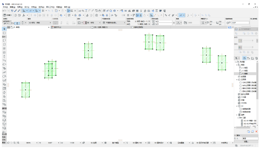Select the Railing tool in toolbox
Image resolution: width=260 pixels, height=149 pixels.
coord(4,72)
